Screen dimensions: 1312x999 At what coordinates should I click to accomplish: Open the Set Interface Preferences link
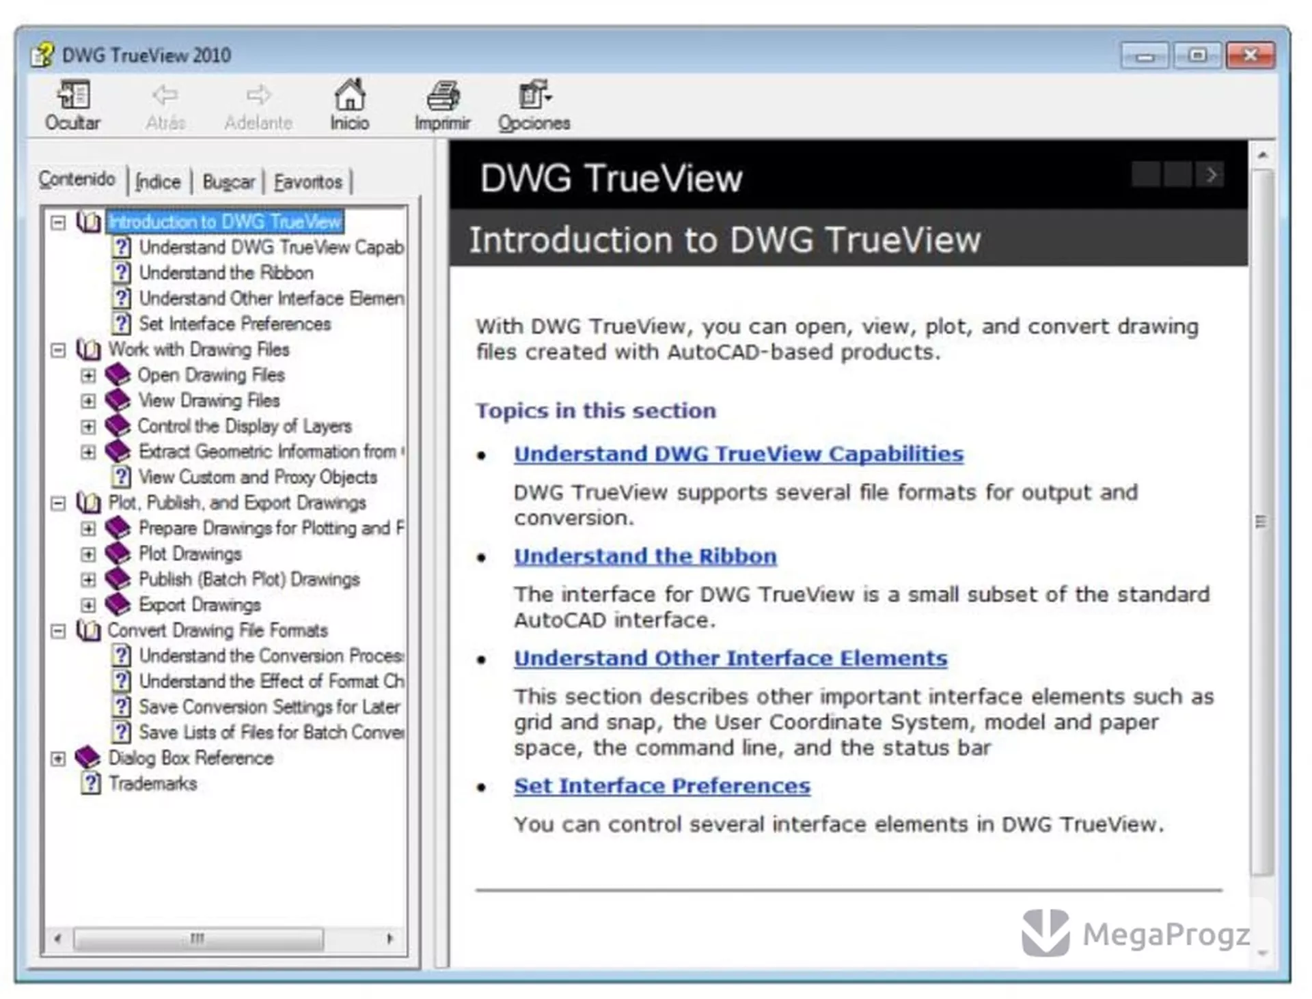click(x=662, y=786)
